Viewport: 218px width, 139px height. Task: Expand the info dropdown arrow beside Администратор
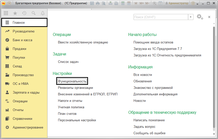(x=197, y=4)
